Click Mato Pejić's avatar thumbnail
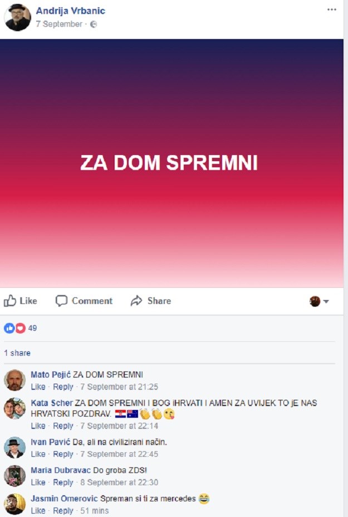The height and width of the screenshot is (517, 348). 15,380
